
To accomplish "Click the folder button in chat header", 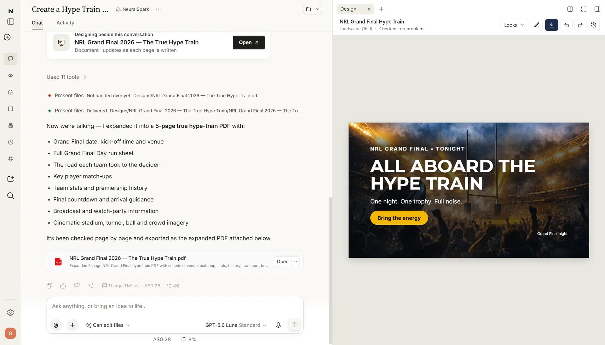I will tap(308, 9).
